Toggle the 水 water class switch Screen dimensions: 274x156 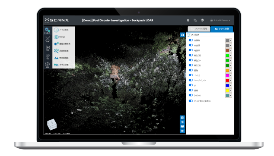coord(191,85)
